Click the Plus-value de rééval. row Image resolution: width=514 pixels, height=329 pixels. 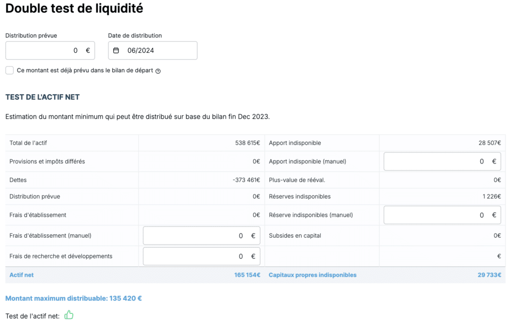385,180
